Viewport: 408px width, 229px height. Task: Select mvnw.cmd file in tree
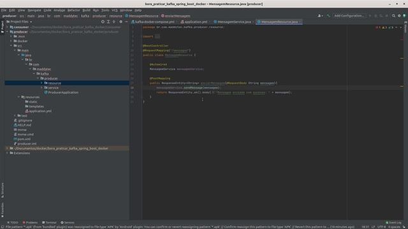24,134
